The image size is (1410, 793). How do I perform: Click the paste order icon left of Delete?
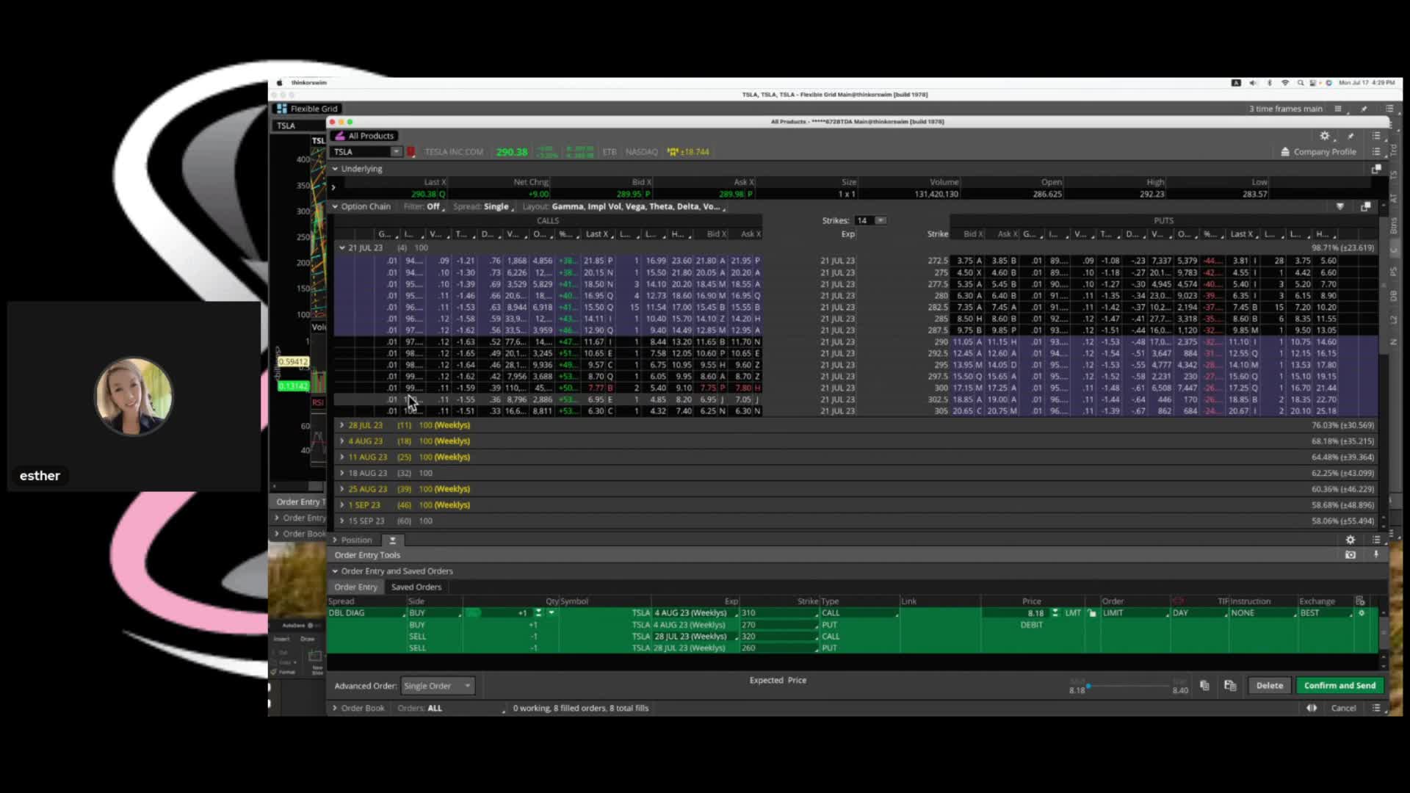(x=1230, y=686)
